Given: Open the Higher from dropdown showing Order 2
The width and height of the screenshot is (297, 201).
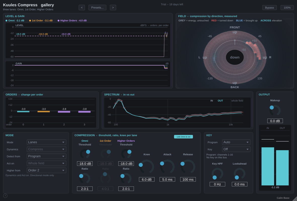Looking at the screenshot, I should (47, 170).
